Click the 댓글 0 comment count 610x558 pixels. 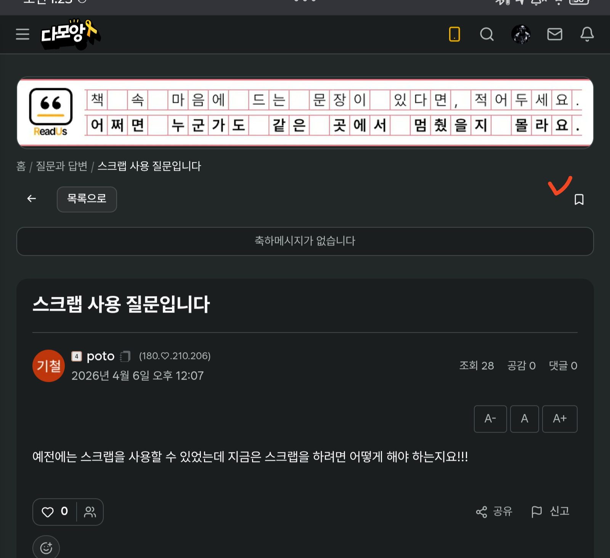(x=563, y=366)
